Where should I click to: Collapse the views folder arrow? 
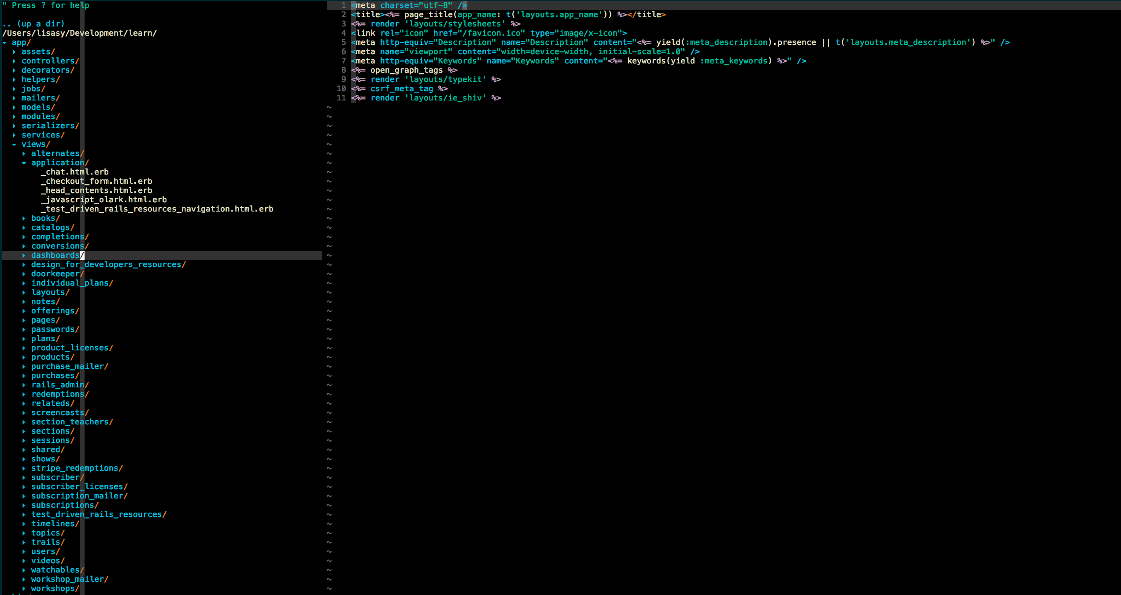click(14, 145)
